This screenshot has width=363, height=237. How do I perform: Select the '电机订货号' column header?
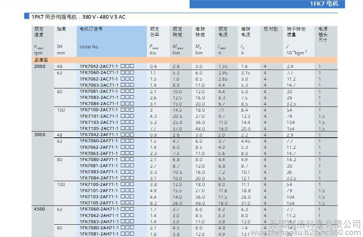coord(91,29)
